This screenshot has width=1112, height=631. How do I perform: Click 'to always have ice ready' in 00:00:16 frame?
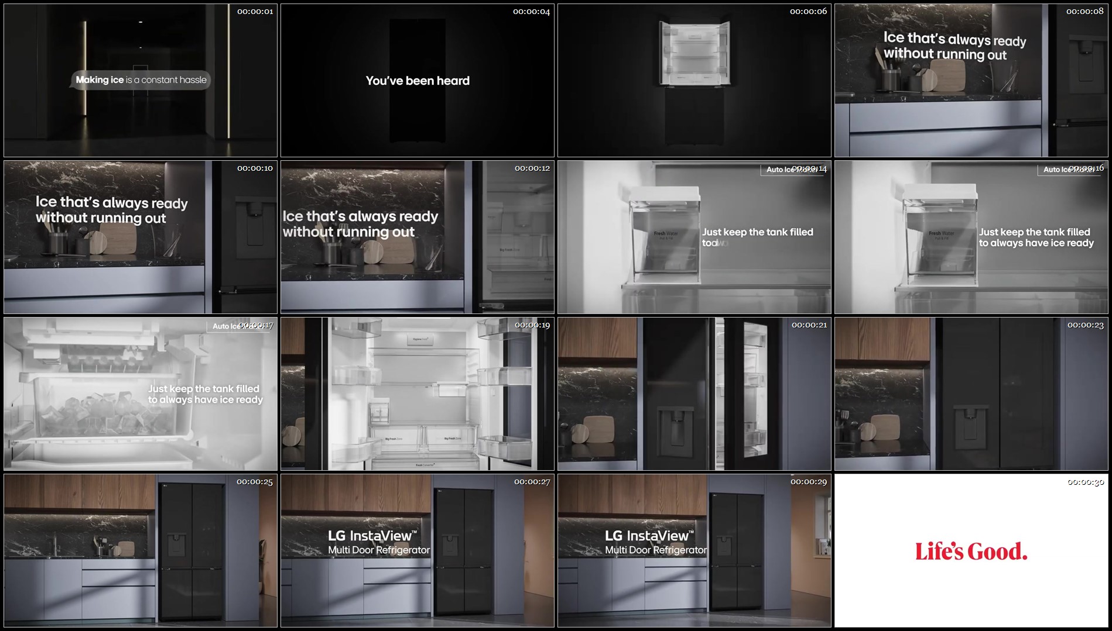[x=1036, y=243]
